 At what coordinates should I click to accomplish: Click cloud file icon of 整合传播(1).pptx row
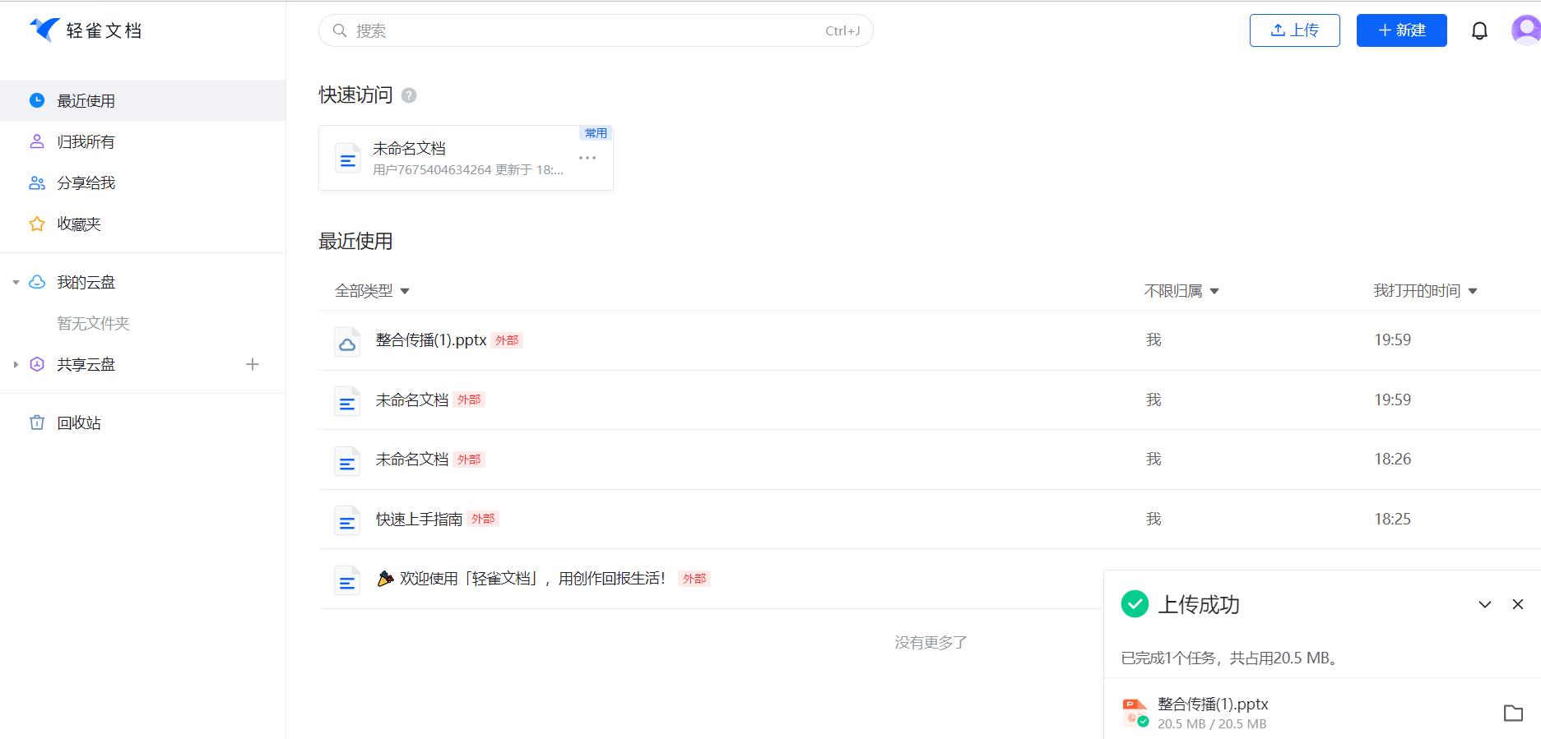[347, 341]
